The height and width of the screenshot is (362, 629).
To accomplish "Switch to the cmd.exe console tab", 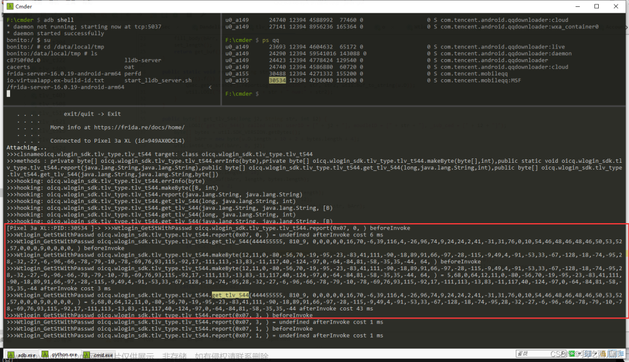I will [99, 355].
